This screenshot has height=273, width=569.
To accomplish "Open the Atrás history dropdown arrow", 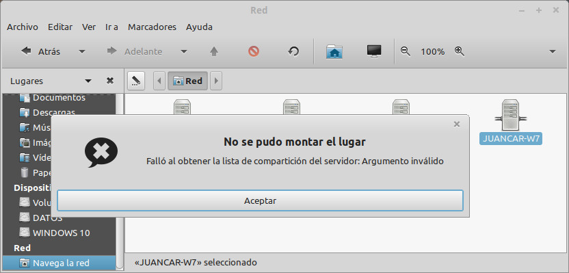I will [x=82, y=51].
